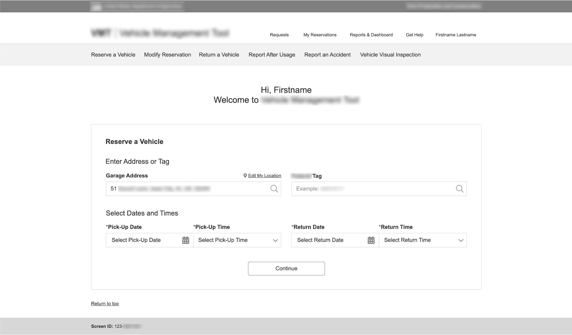This screenshot has width=572, height=335.
Task: Click the search icon in Garage Address field
Action: (x=274, y=188)
